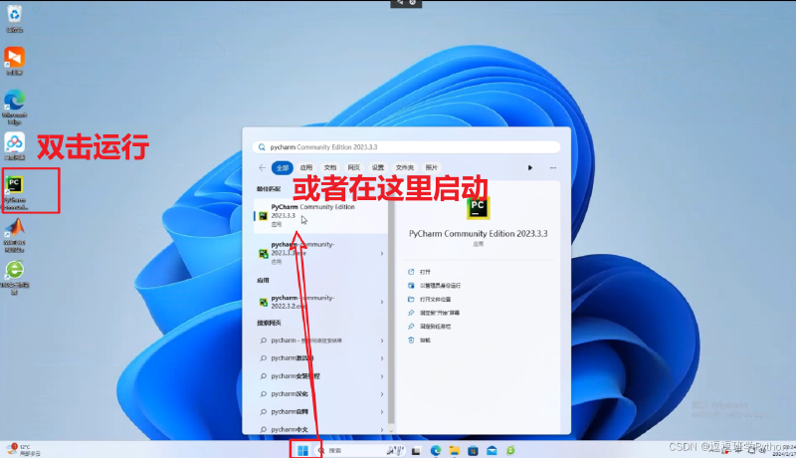Screen dimensions: 796x458
Task: Select the MATLAB desktop shortcut
Action: (14, 235)
